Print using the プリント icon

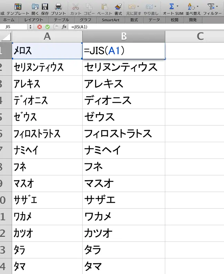pos(58,7)
